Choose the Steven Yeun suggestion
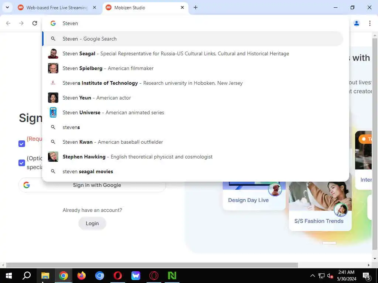This screenshot has width=378, height=283. pos(193,98)
